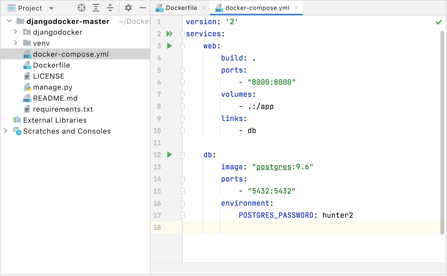Expand the venv folder
Viewport: 447px width, 276px height.
15,43
